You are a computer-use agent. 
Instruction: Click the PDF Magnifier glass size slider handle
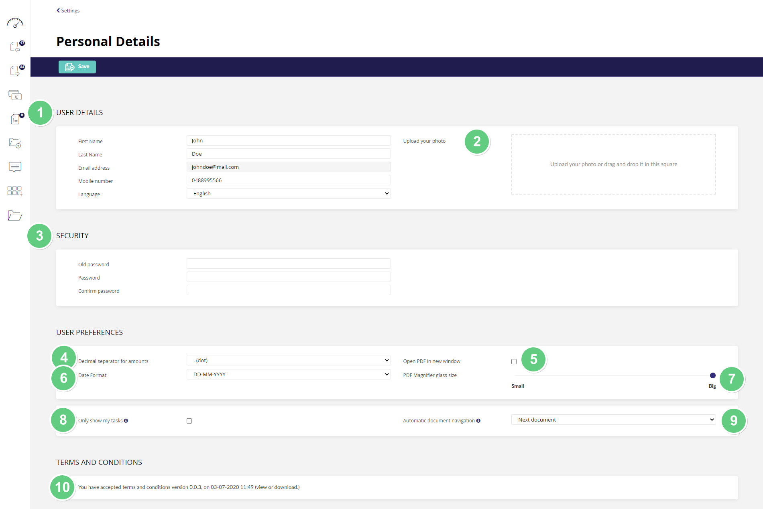coord(713,375)
